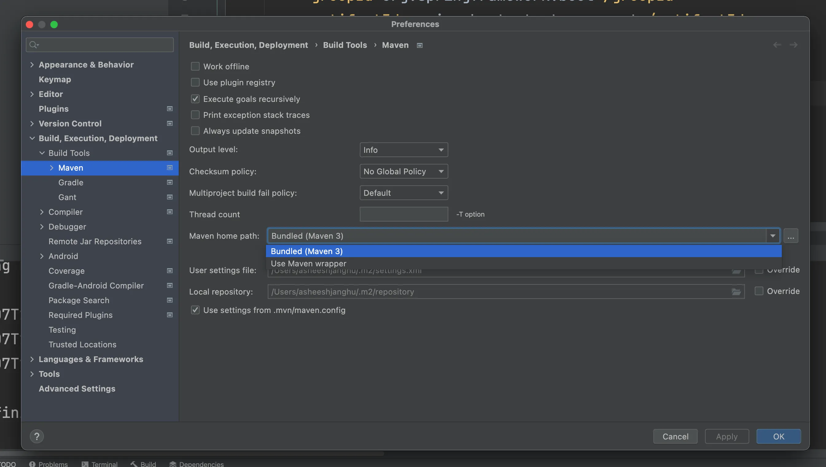Open Testing settings in the tree
826x467 pixels.
click(62, 330)
